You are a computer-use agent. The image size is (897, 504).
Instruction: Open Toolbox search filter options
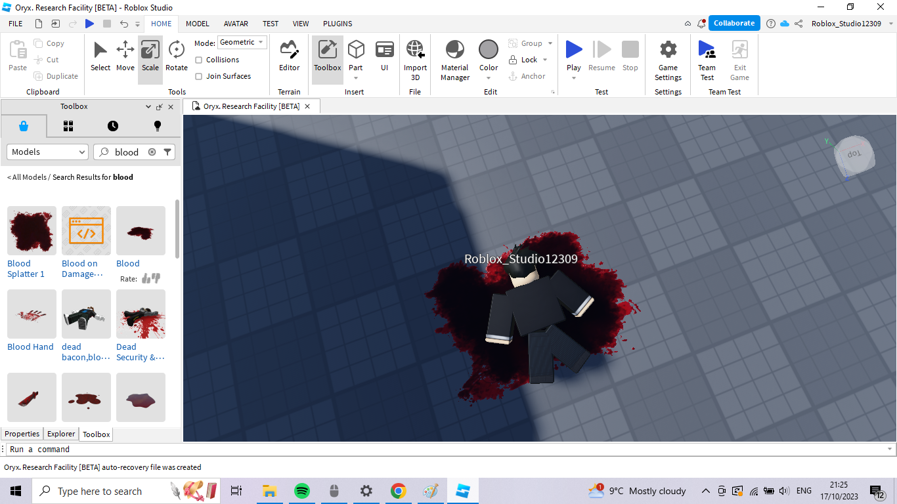167,152
